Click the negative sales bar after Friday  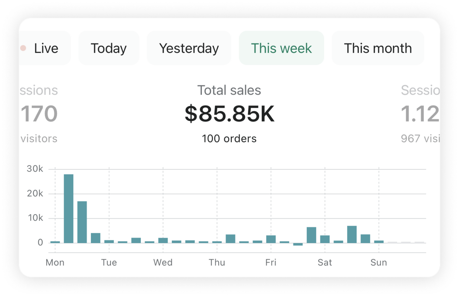point(298,244)
